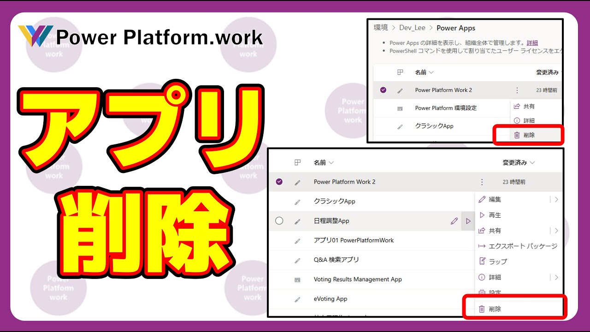
Task: Choose 共有 from the lower context menu
Action: click(x=495, y=231)
